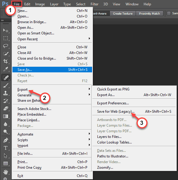This screenshot has width=178, height=180.
Task: Select the Path Selection tool
Action: point(6,156)
